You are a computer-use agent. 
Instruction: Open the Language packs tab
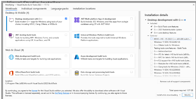pos(60,9)
